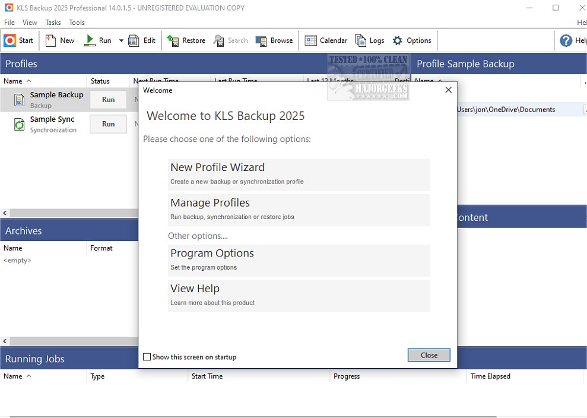Open the Run dropdown arrow in toolbar
Screen dimensions: 587x418
coord(121,40)
